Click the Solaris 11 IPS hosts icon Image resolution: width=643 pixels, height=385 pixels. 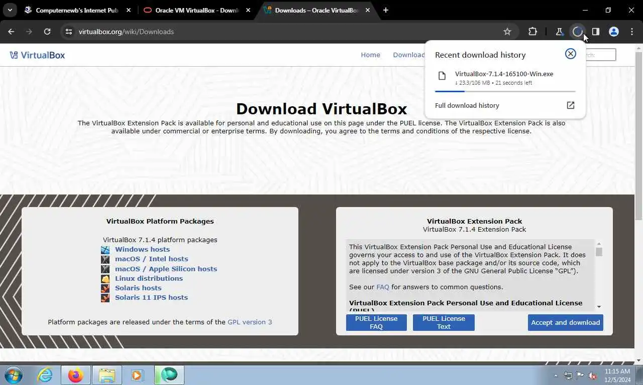pos(105,298)
